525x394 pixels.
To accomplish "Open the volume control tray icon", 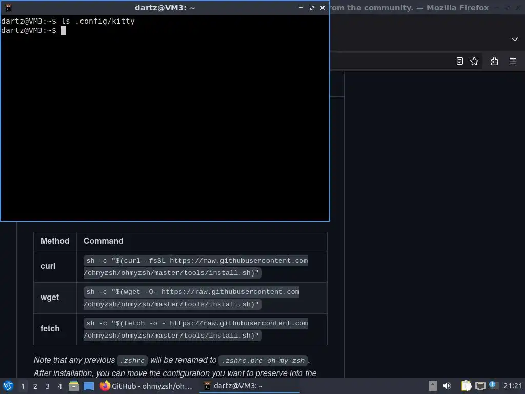I will tap(447, 386).
